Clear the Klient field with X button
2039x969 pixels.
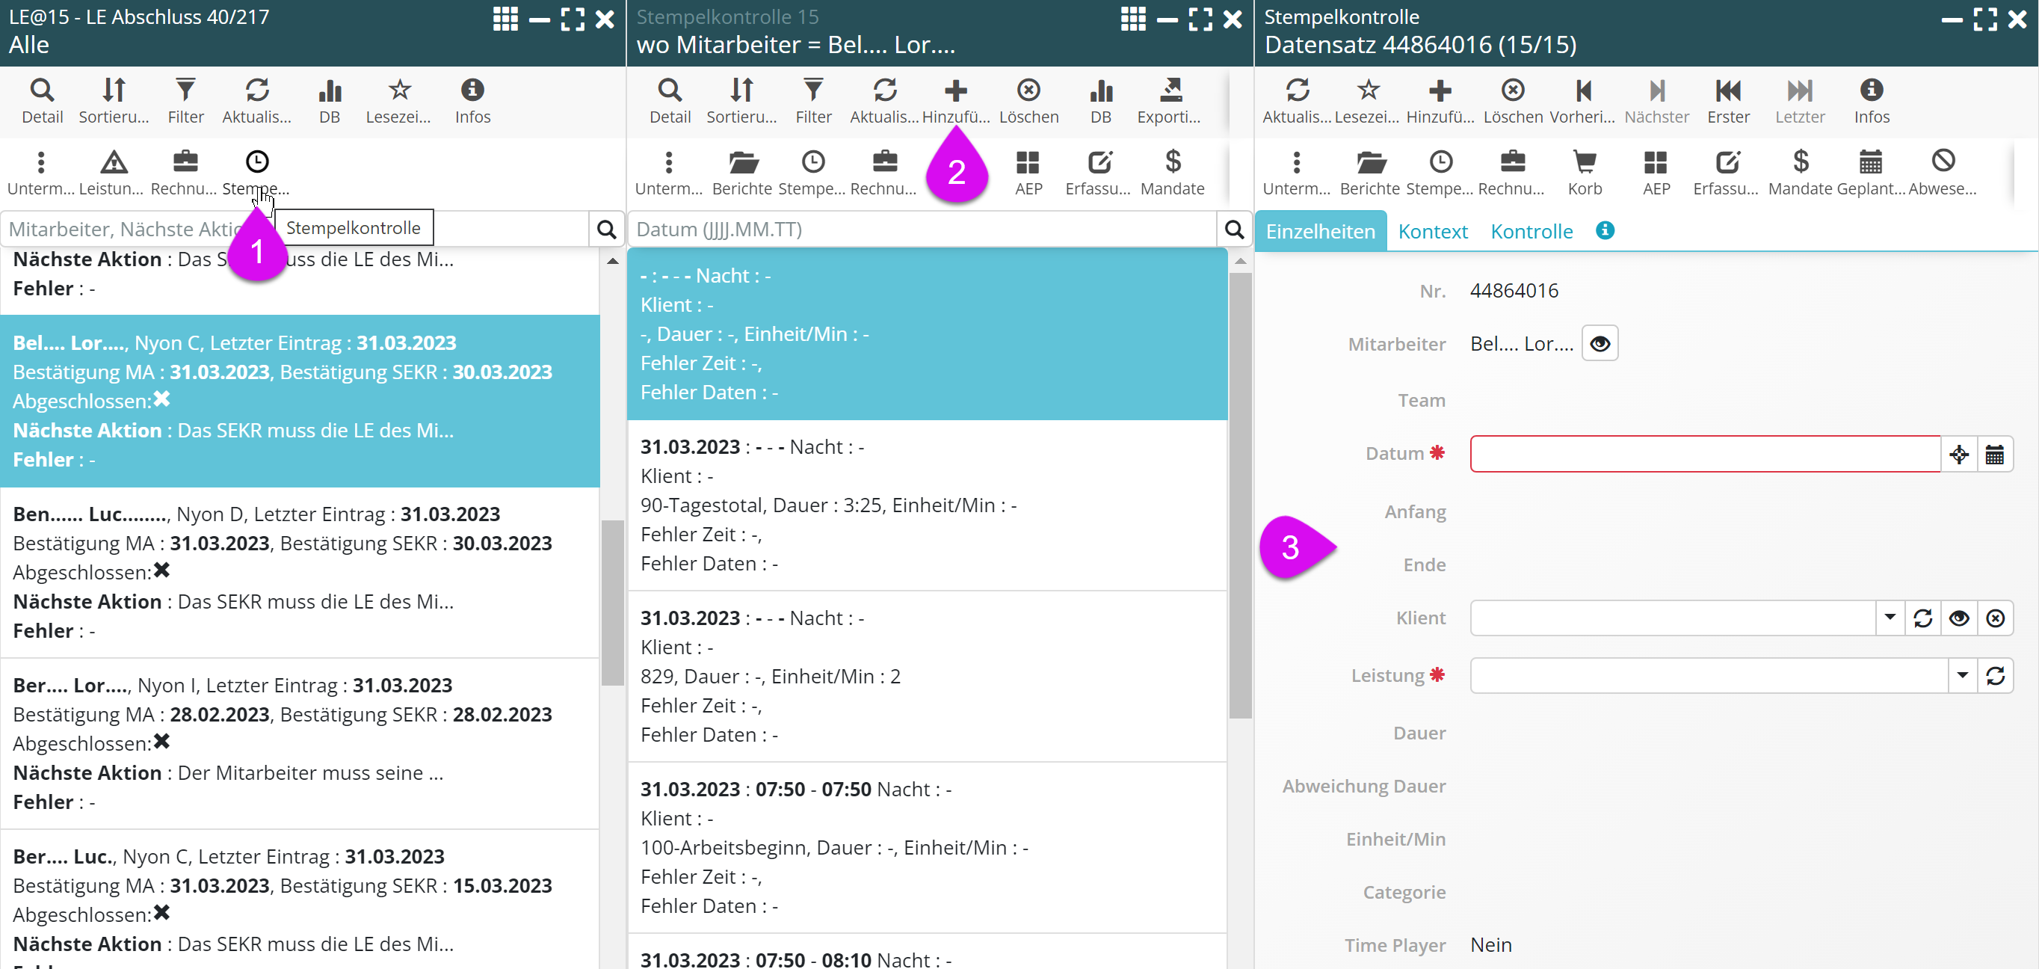pyautogui.click(x=1995, y=618)
